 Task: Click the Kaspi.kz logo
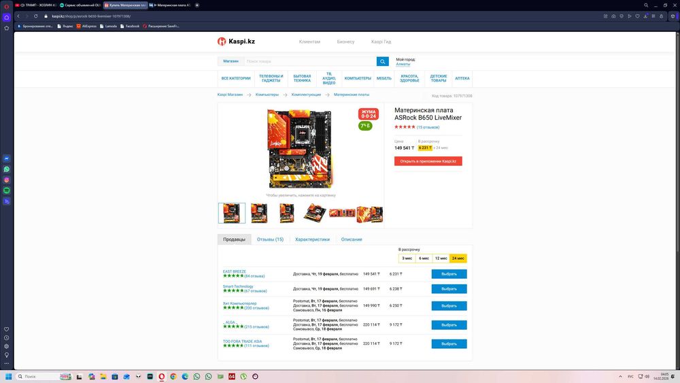click(x=236, y=41)
